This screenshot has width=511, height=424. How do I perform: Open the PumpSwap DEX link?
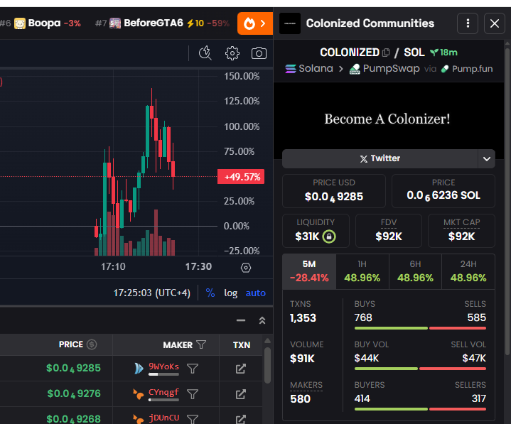(x=384, y=69)
